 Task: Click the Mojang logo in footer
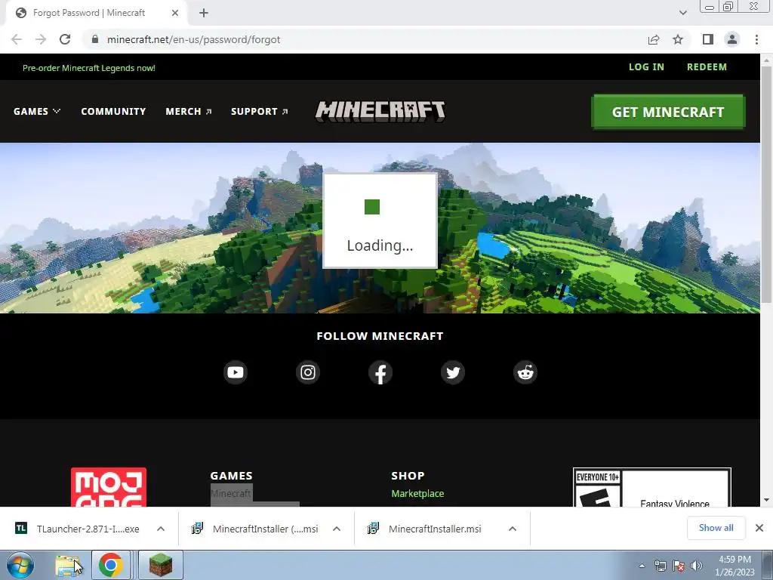point(109,487)
